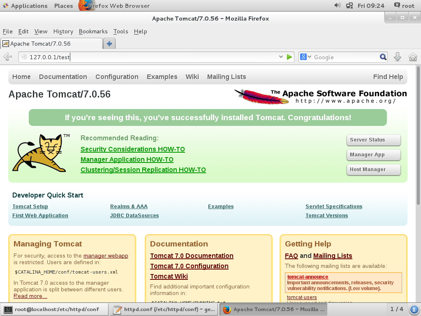Go to Home in Tomcat navigation bar

coord(21,77)
